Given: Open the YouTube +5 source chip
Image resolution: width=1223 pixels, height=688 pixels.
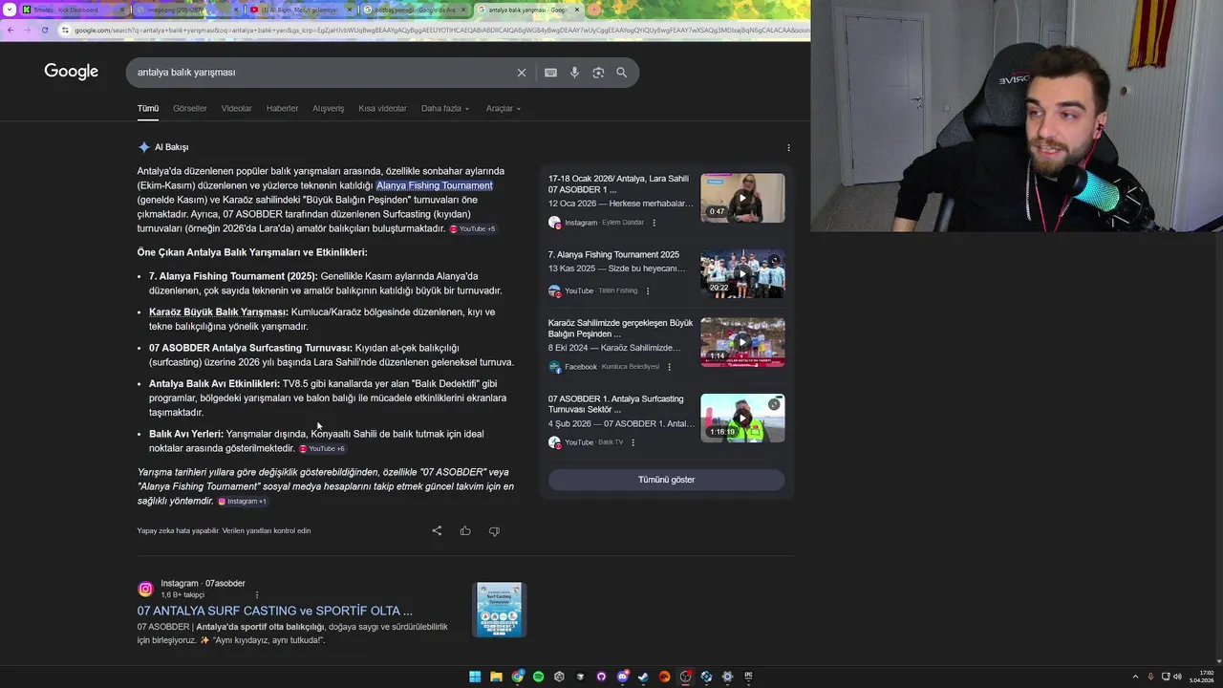Looking at the screenshot, I should 473,229.
